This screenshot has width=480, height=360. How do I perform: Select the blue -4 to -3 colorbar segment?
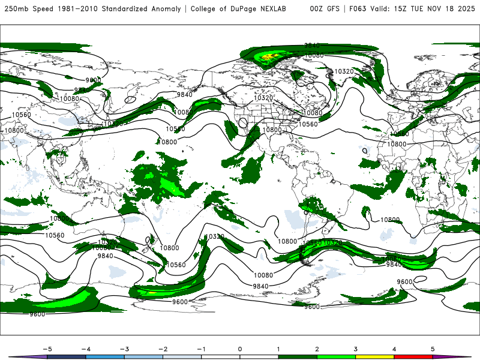pos(105,357)
